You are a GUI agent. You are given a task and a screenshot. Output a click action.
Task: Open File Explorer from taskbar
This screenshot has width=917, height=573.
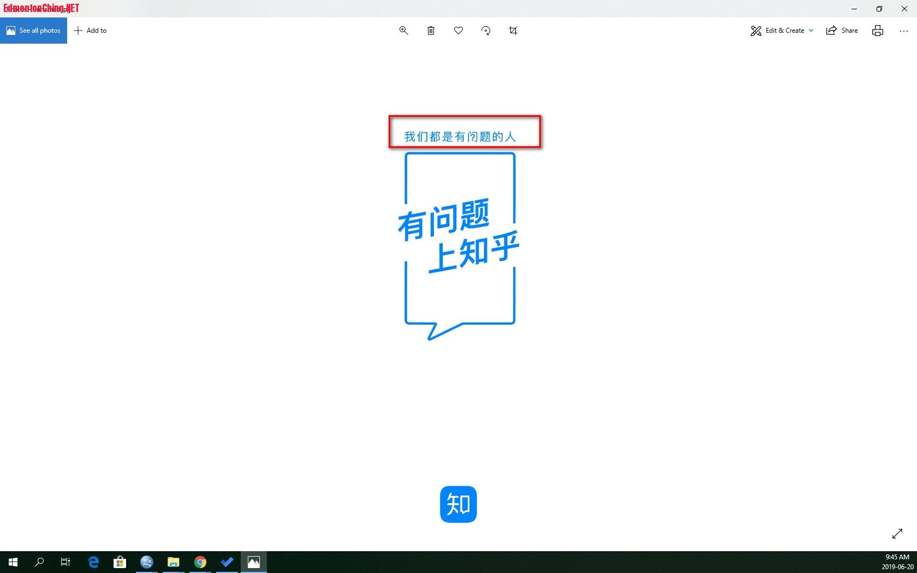(174, 562)
